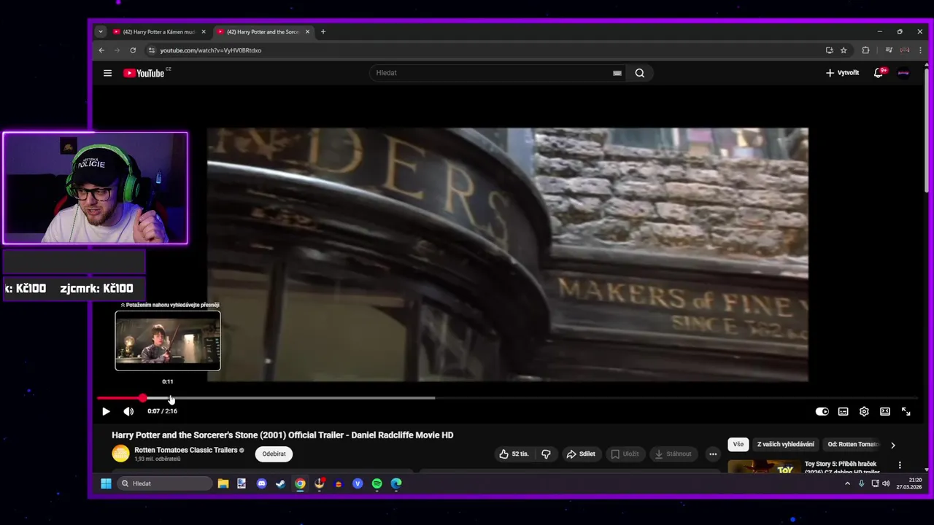Show hidden system tray icons chevron
The height and width of the screenshot is (525, 934).
coord(847,483)
